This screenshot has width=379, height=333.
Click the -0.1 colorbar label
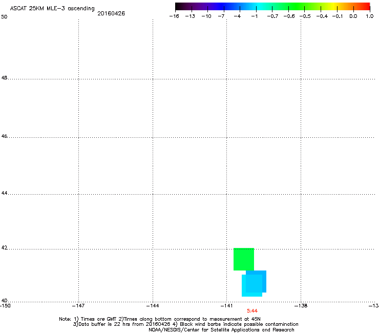tap(338, 16)
